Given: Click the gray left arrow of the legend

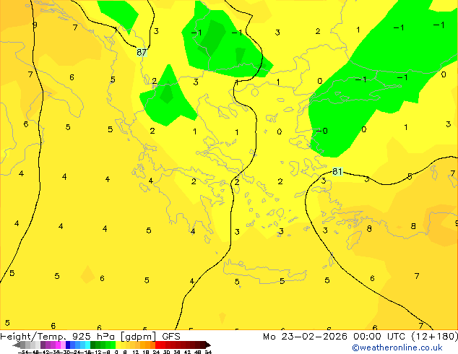Looking at the screenshot, I should pyautogui.click(x=17, y=345).
